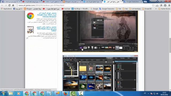This screenshot has height=96, width=171.
Task: Go back to the previous page
Action: point(2,5)
